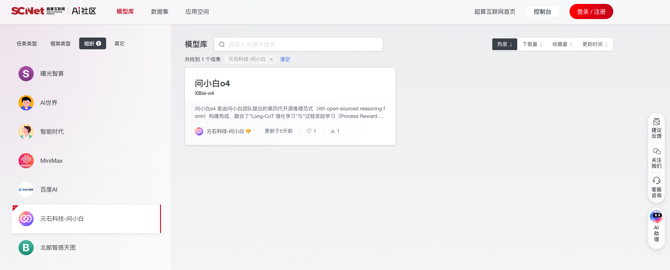Sort by 下载量
Viewport: 670px width, 270px height.
(532, 44)
